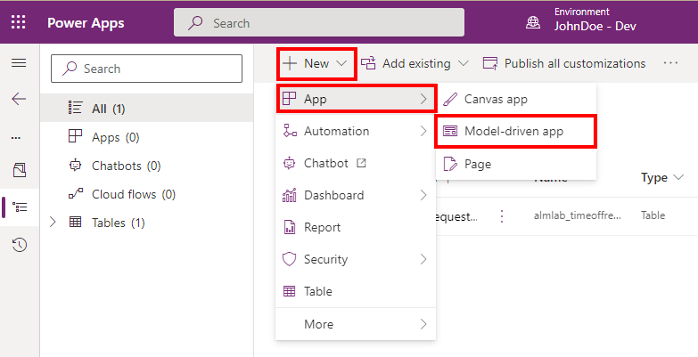
Task: Click the Automation flow icon
Action: coord(290,131)
